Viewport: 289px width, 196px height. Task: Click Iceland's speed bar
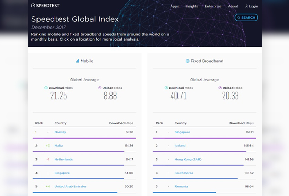point(200,152)
